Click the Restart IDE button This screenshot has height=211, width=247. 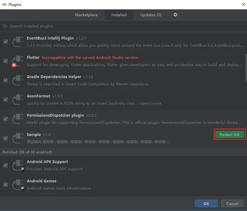tap(230, 134)
